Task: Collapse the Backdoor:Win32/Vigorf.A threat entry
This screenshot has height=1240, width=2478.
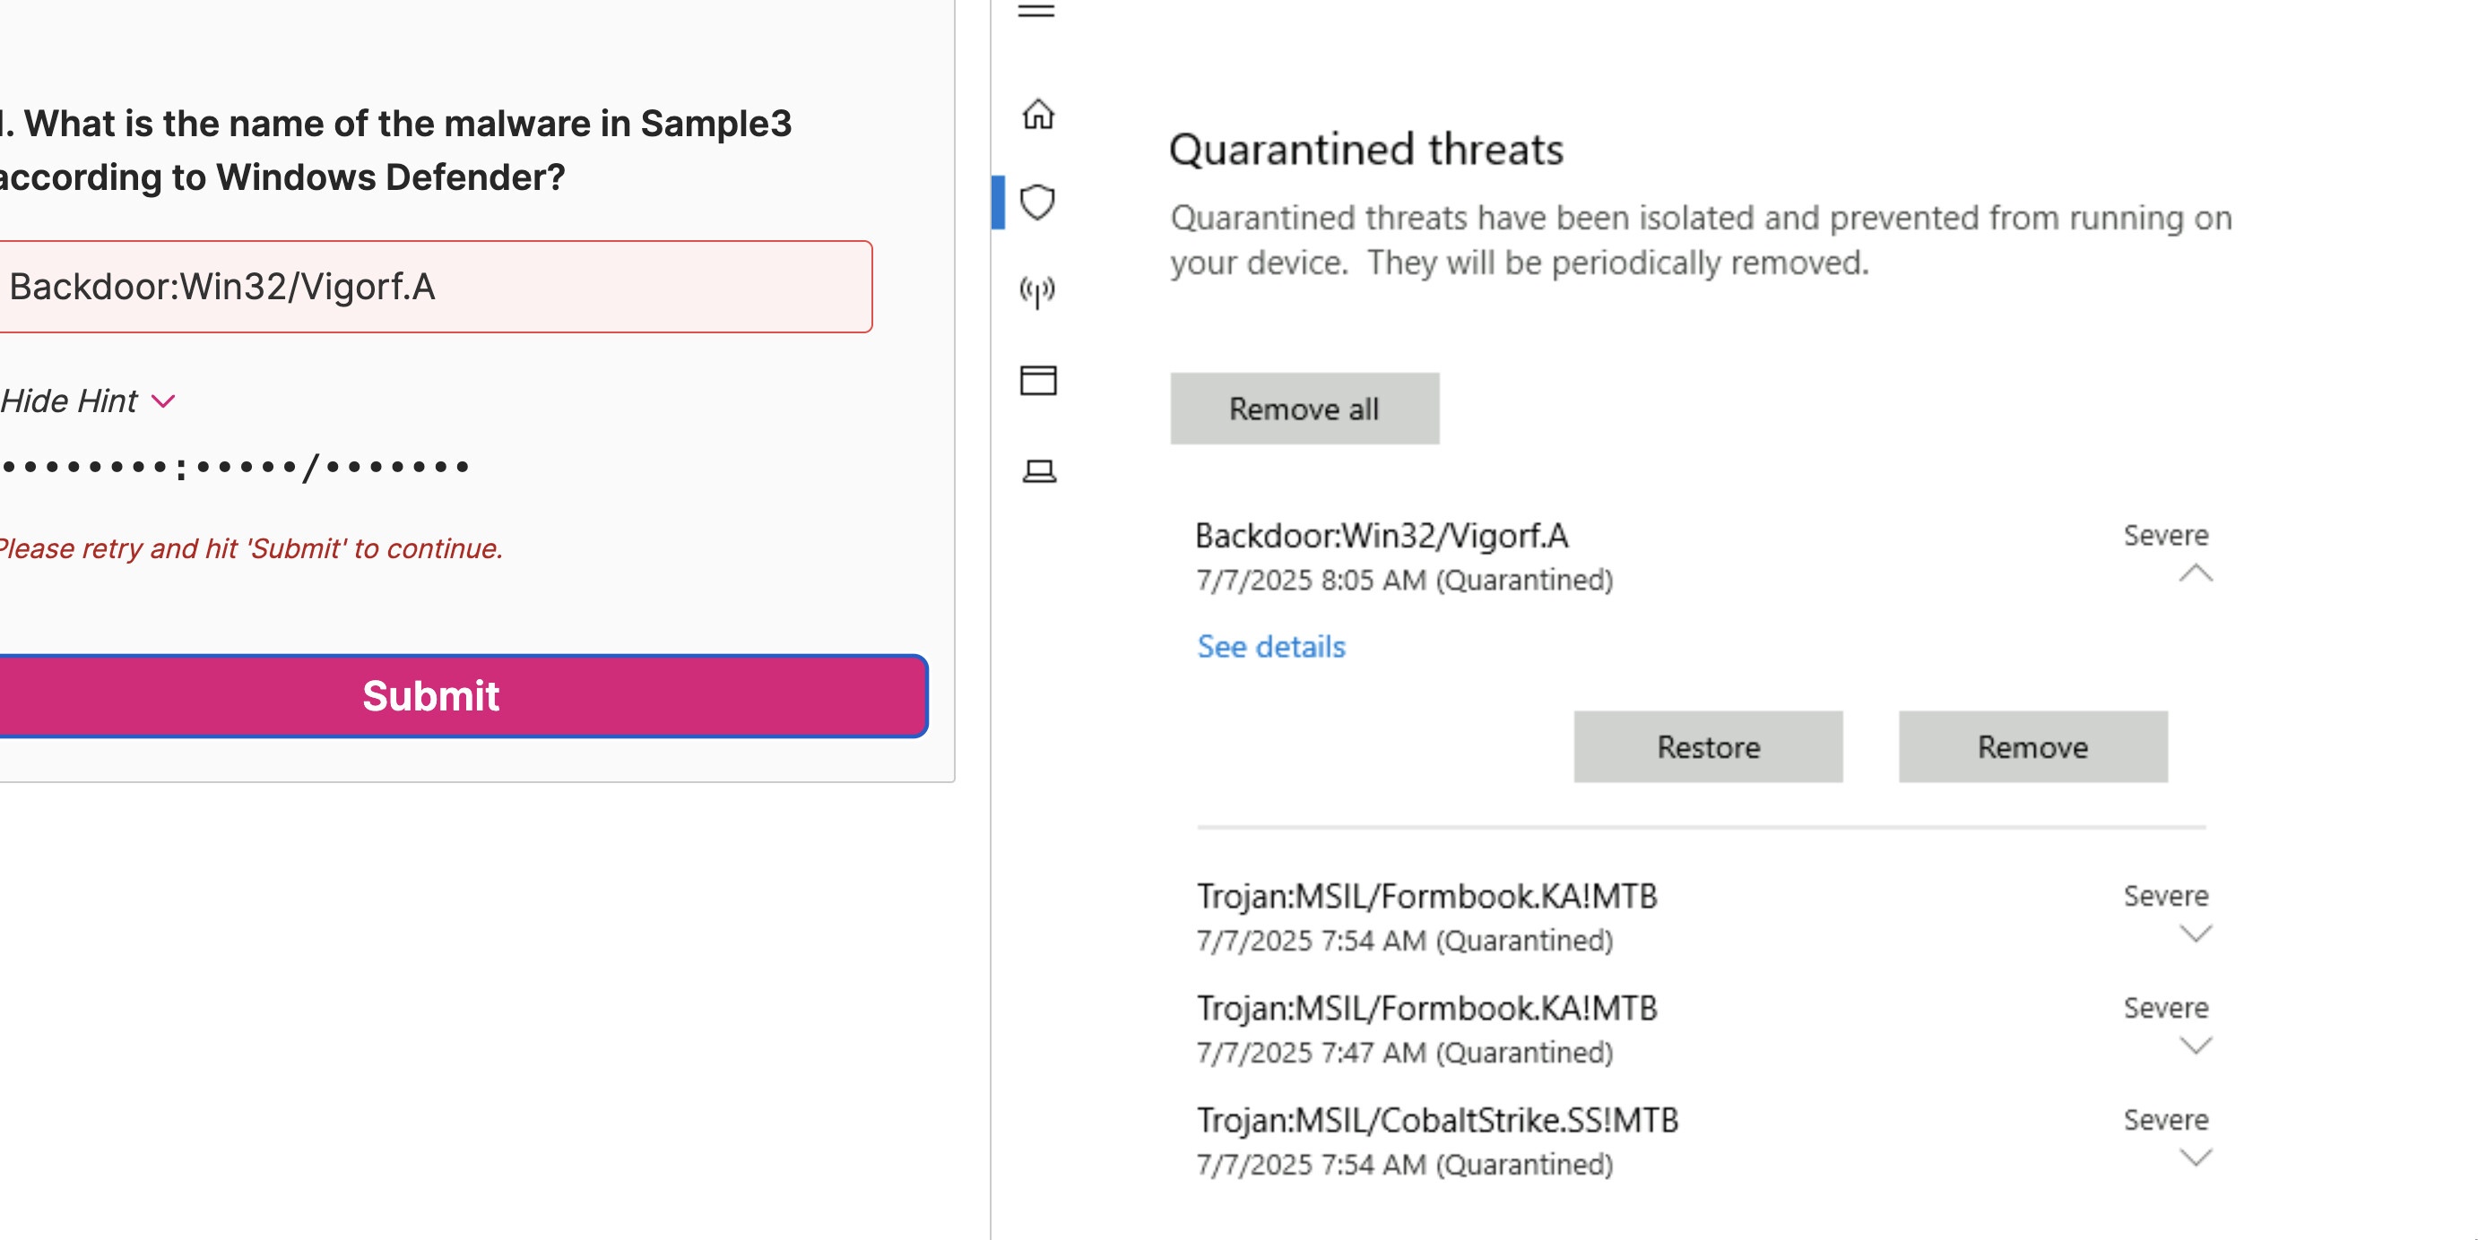Action: [x=2194, y=574]
